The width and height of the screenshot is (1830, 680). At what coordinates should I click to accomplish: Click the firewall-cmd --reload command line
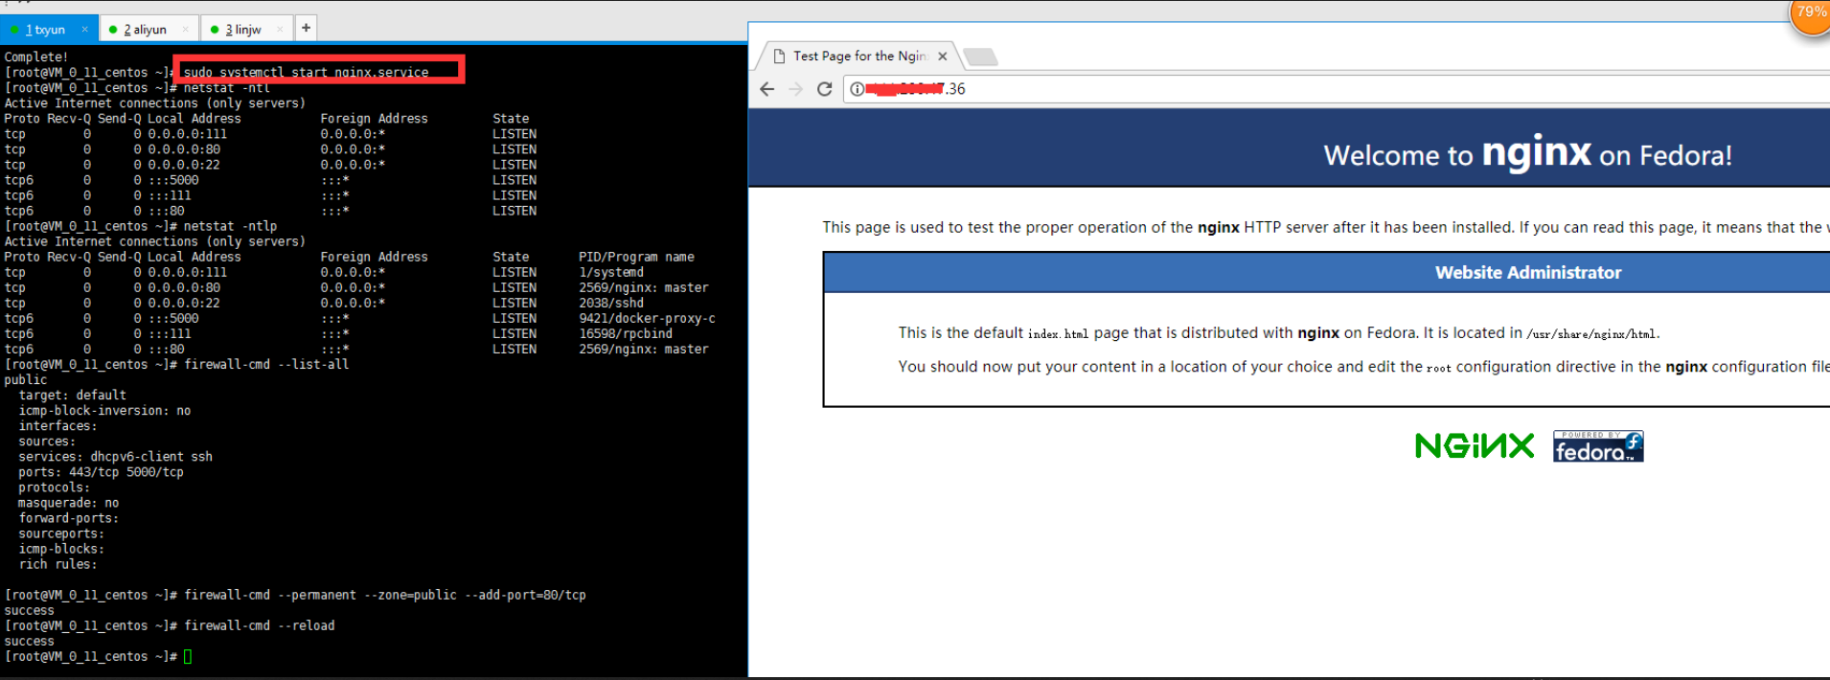259,626
